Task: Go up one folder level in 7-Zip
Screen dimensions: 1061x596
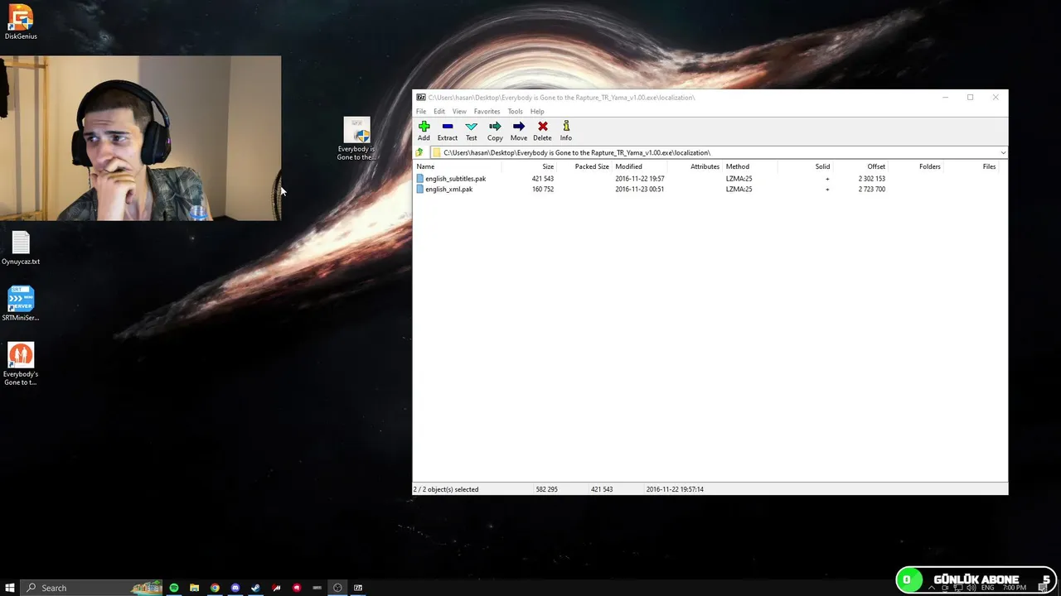Action: click(419, 152)
